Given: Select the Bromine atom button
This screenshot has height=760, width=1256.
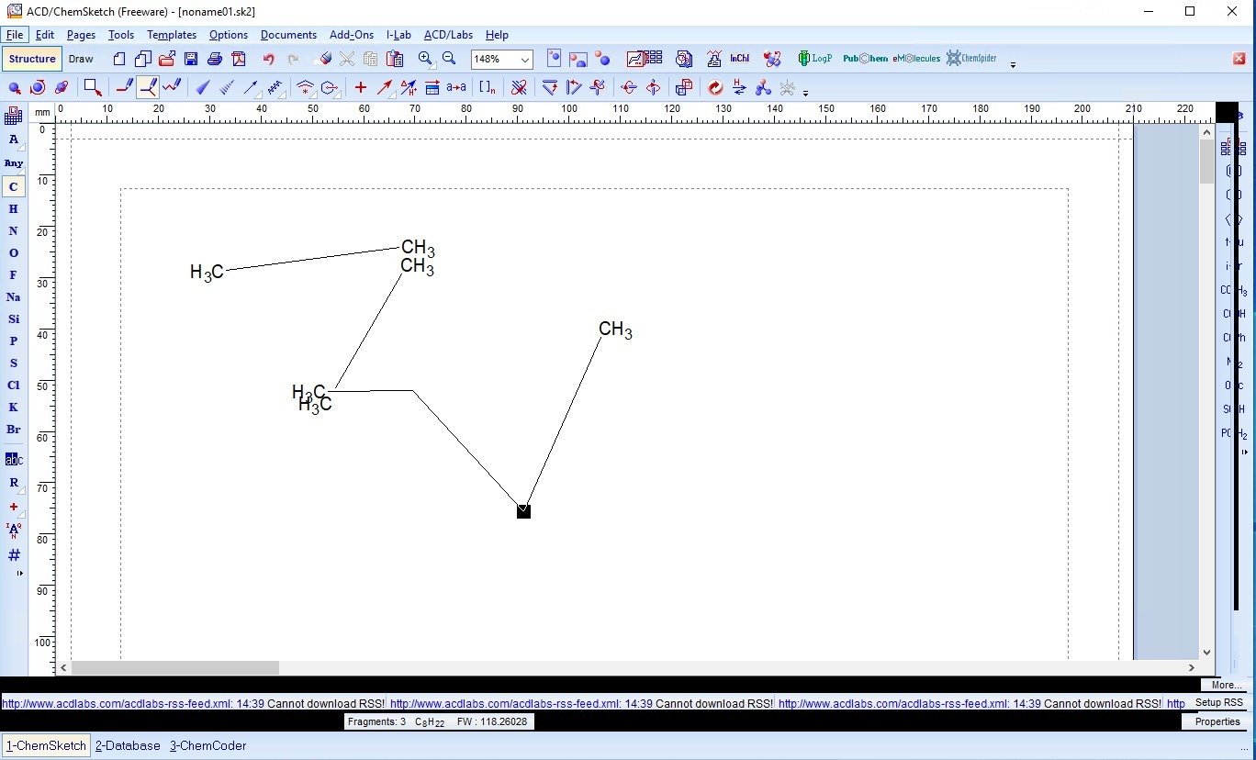Looking at the screenshot, I should (x=14, y=430).
